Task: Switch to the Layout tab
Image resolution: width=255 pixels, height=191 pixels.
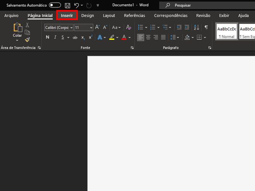Action: click(109, 15)
